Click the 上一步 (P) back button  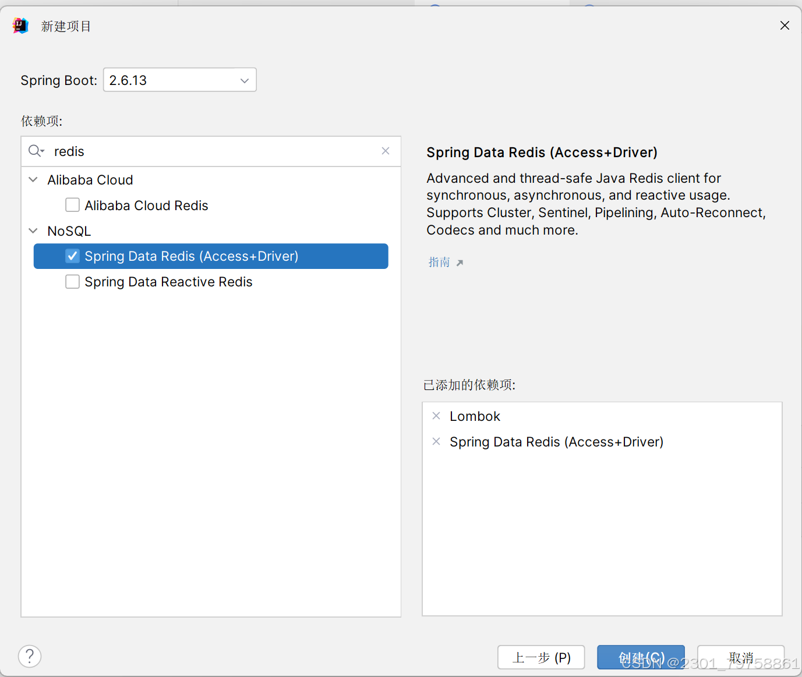point(541,657)
